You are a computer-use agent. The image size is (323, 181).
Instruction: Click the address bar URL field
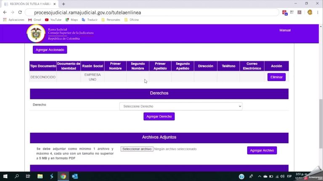(151, 13)
